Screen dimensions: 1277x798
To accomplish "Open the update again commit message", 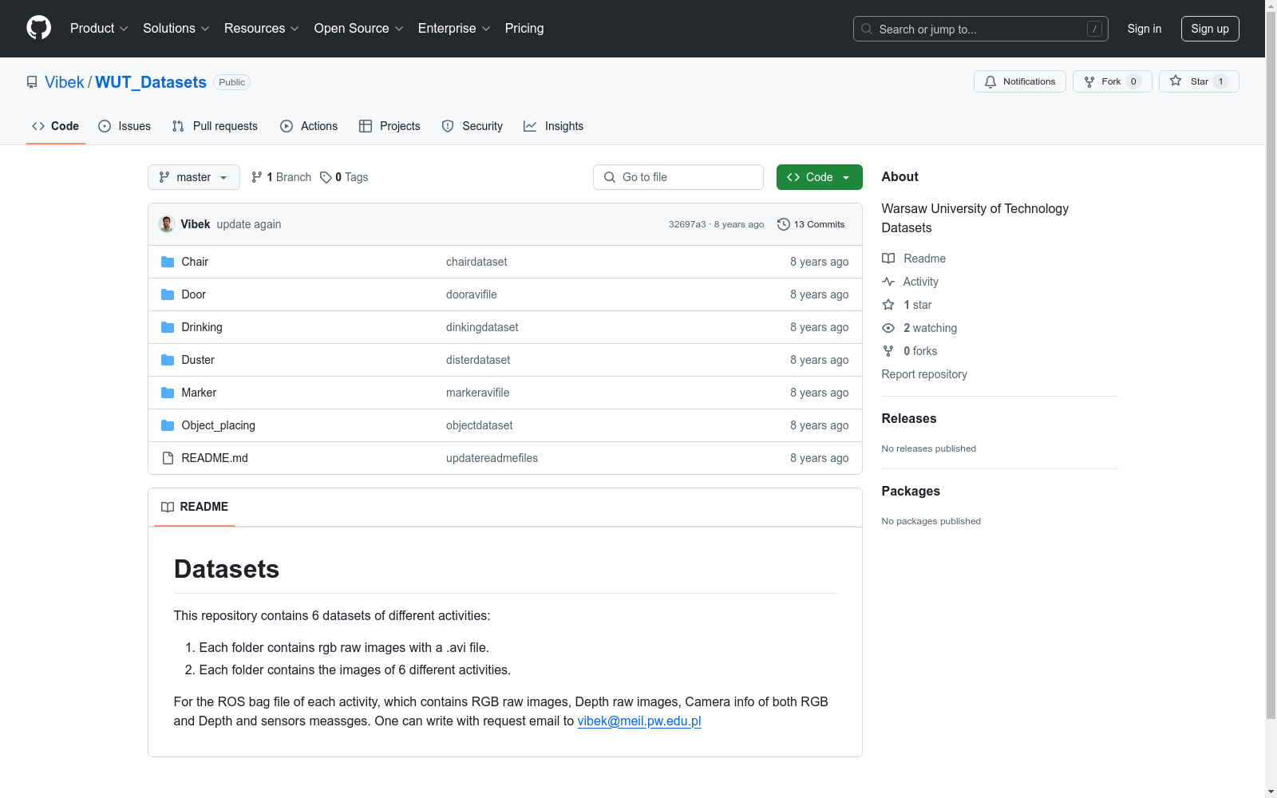I will point(249,224).
